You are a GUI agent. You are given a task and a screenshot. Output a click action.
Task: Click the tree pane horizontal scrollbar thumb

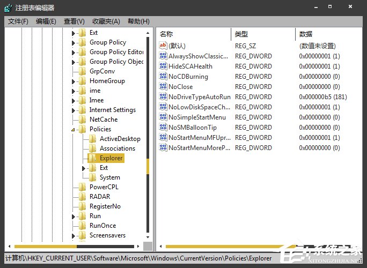tap(46, 247)
